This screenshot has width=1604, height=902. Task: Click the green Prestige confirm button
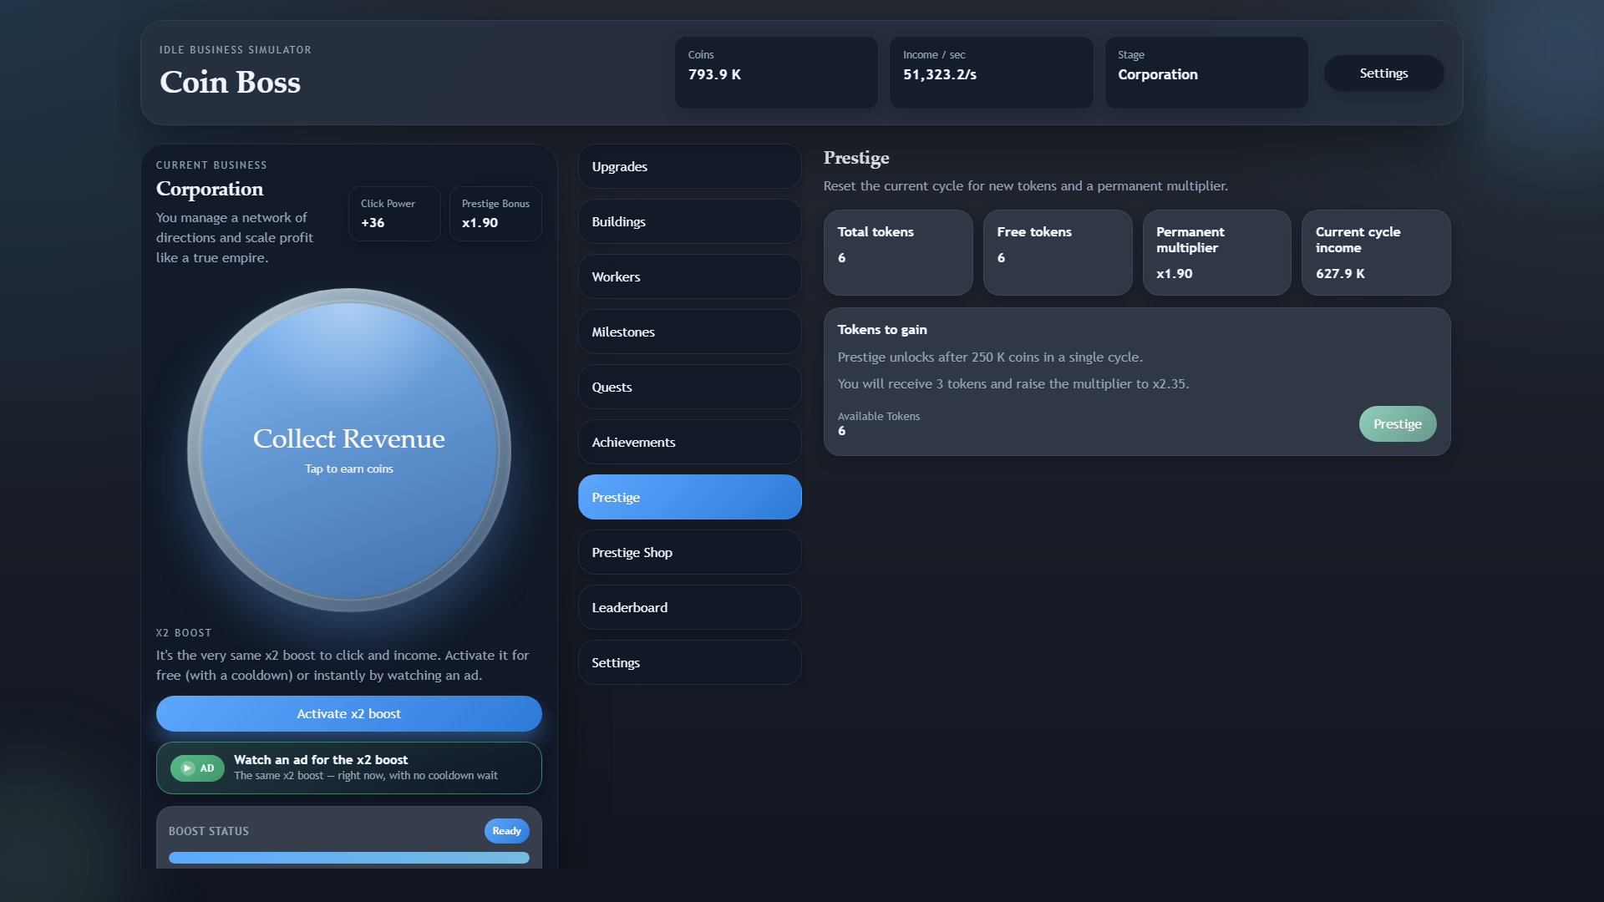[1398, 423]
